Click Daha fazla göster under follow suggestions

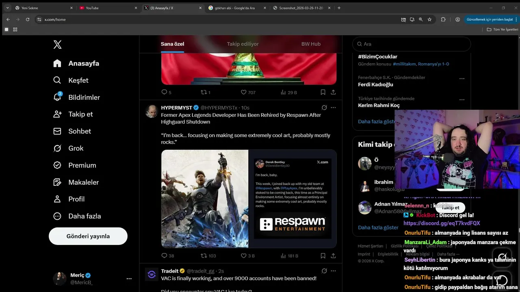[378, 228]
